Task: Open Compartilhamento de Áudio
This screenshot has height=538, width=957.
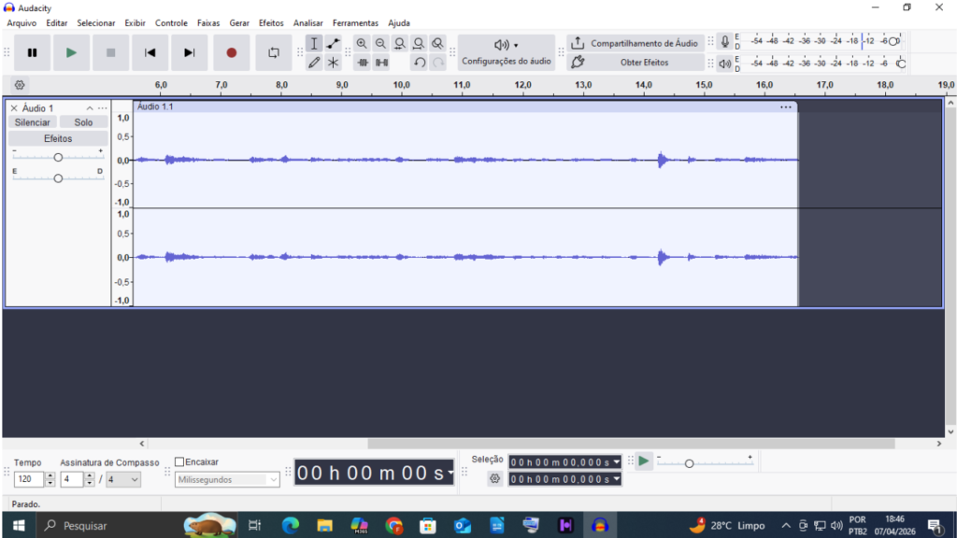Action: pyautogui.click(x=636, y=43)
